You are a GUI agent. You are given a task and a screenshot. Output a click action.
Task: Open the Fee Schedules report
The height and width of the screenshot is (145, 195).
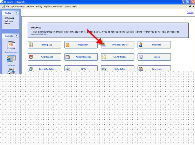[x=45, y=68]
